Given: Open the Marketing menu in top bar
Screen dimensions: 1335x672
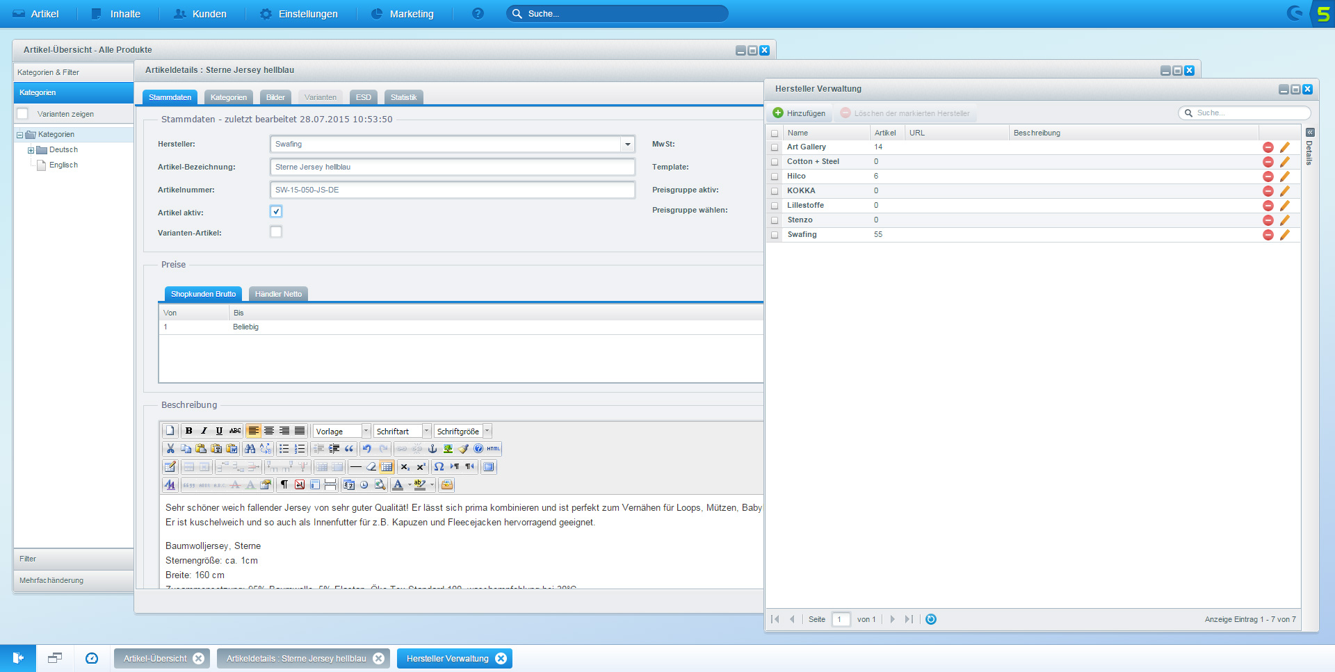Looking at the screenshot, I should [403, 14].
